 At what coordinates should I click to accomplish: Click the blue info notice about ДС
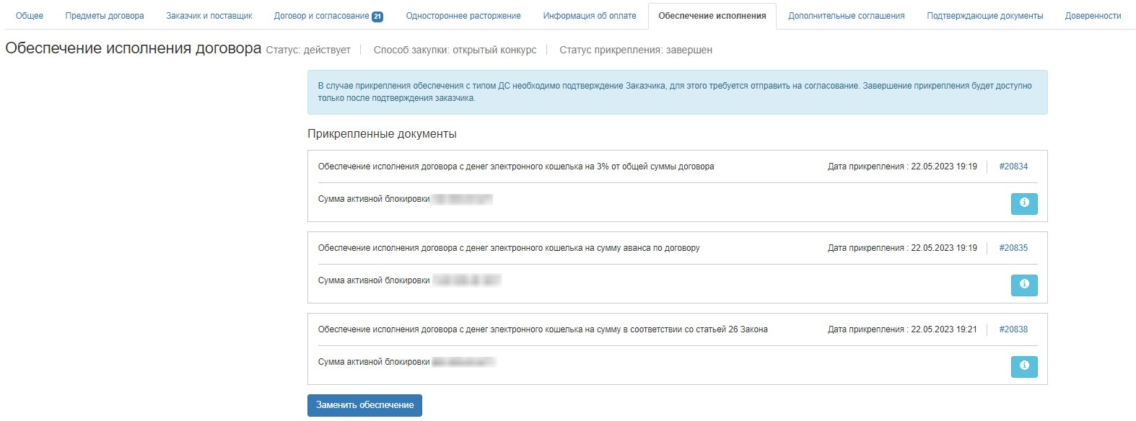pos(677,92)
